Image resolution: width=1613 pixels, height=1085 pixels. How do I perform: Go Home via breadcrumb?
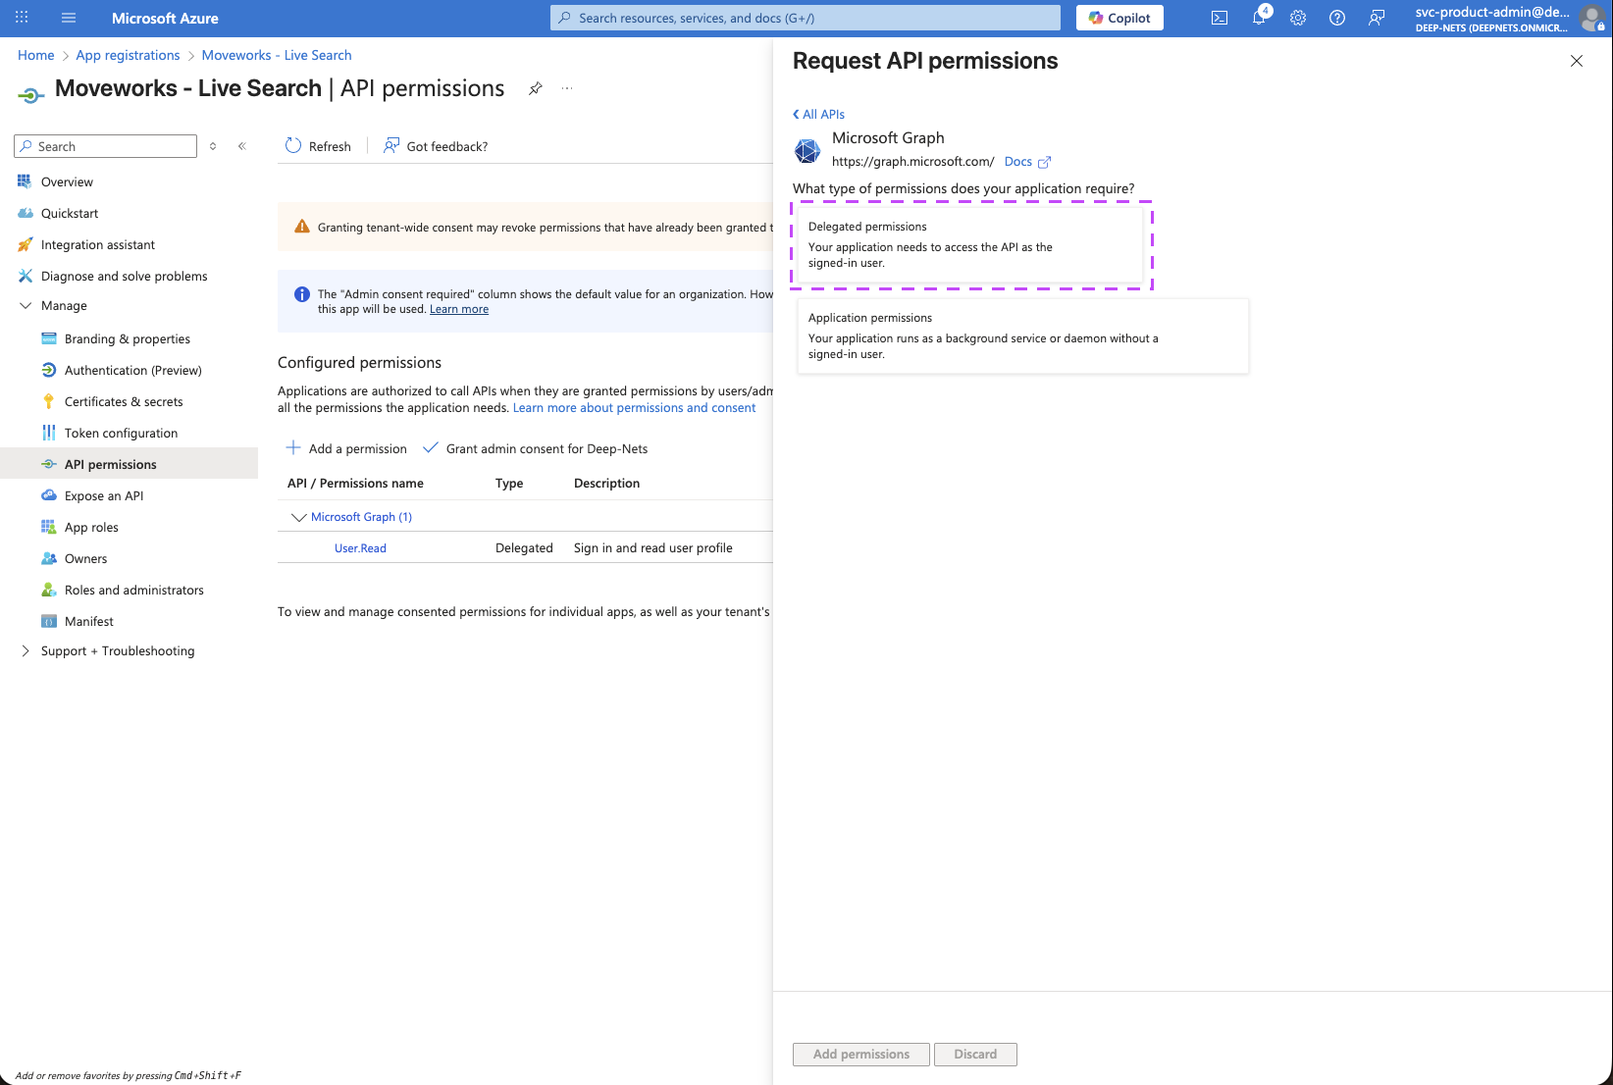pyautogui.click(x=36, y=55)
